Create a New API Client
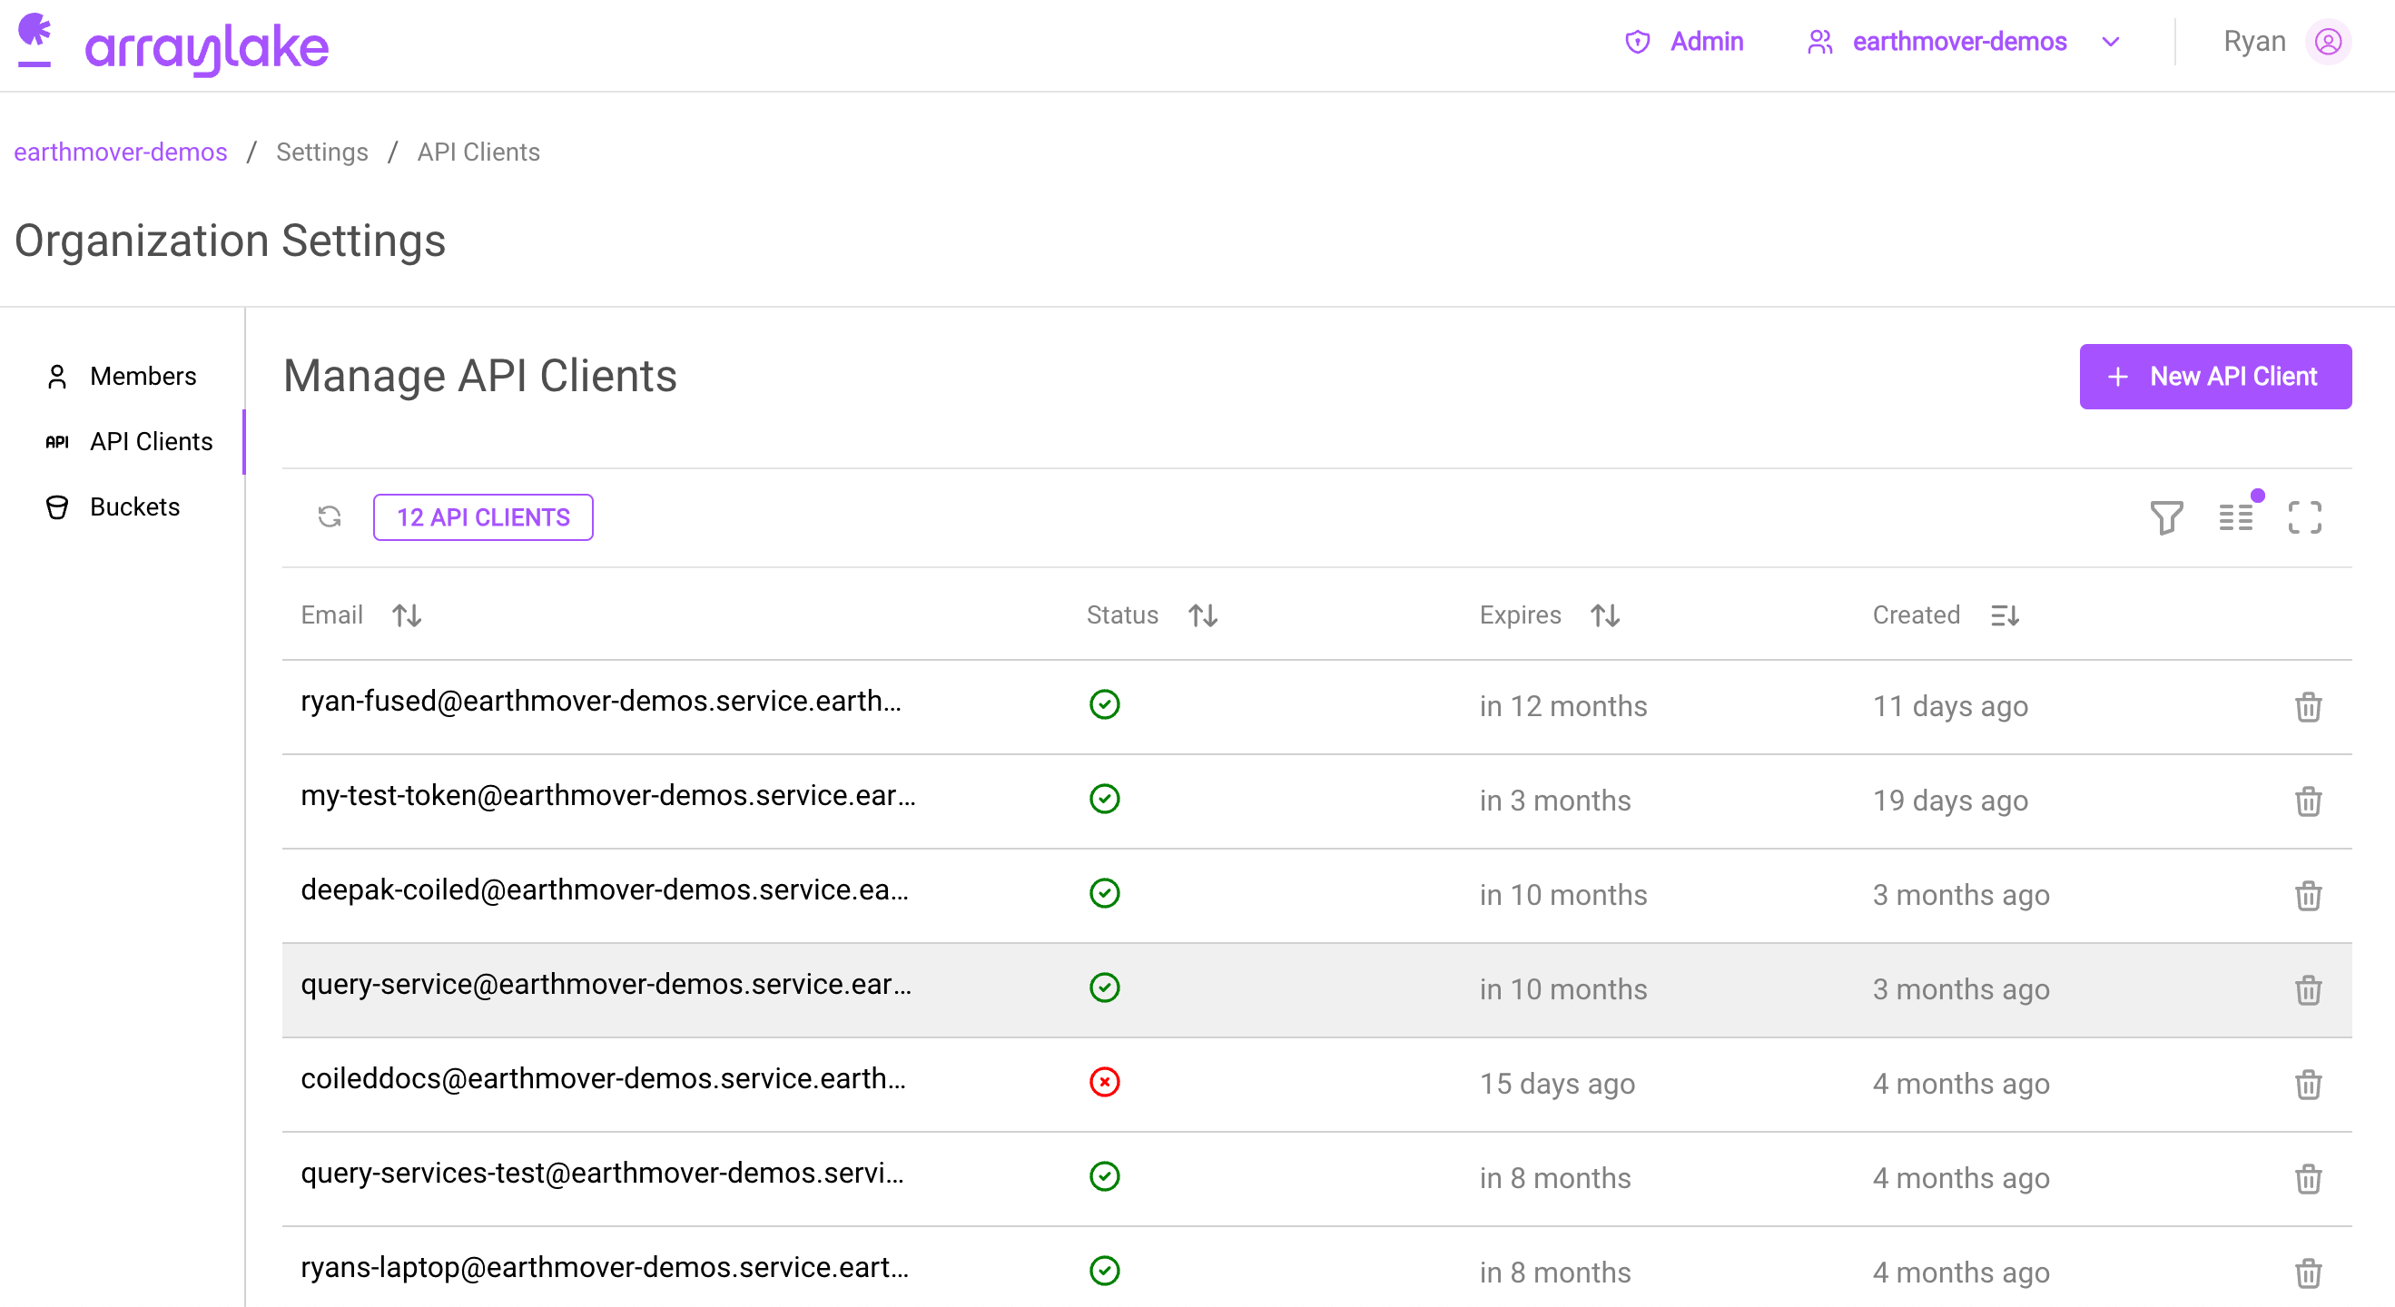The width and height of the screenshot is (2395, 1307). (2214, 377)
